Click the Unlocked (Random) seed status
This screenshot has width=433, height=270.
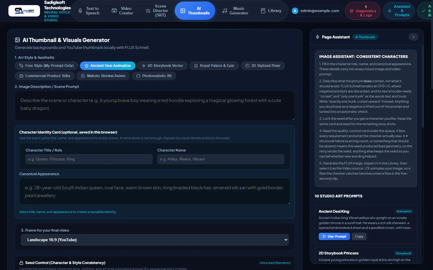point(275,263)
